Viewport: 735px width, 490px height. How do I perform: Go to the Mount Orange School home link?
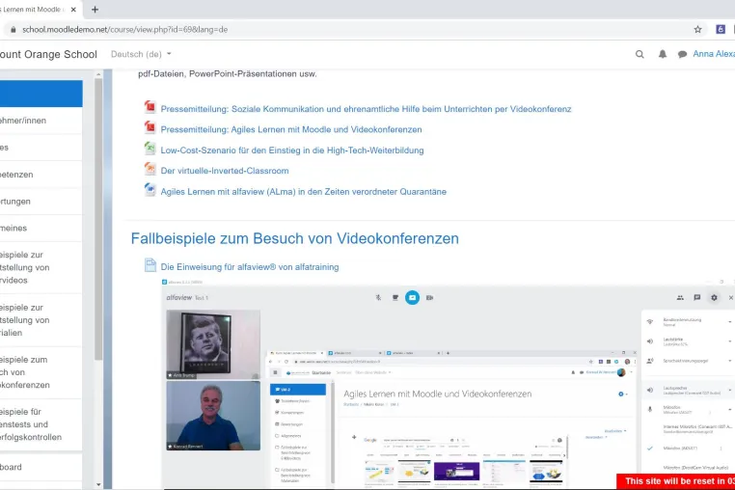click(x=48, y=54)
